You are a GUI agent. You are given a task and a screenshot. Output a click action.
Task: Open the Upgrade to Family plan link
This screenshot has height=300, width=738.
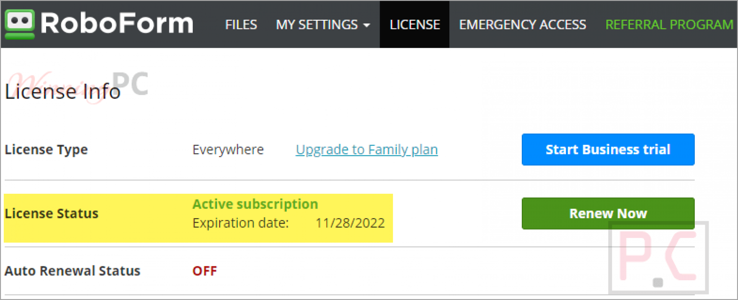coord(366,150)
